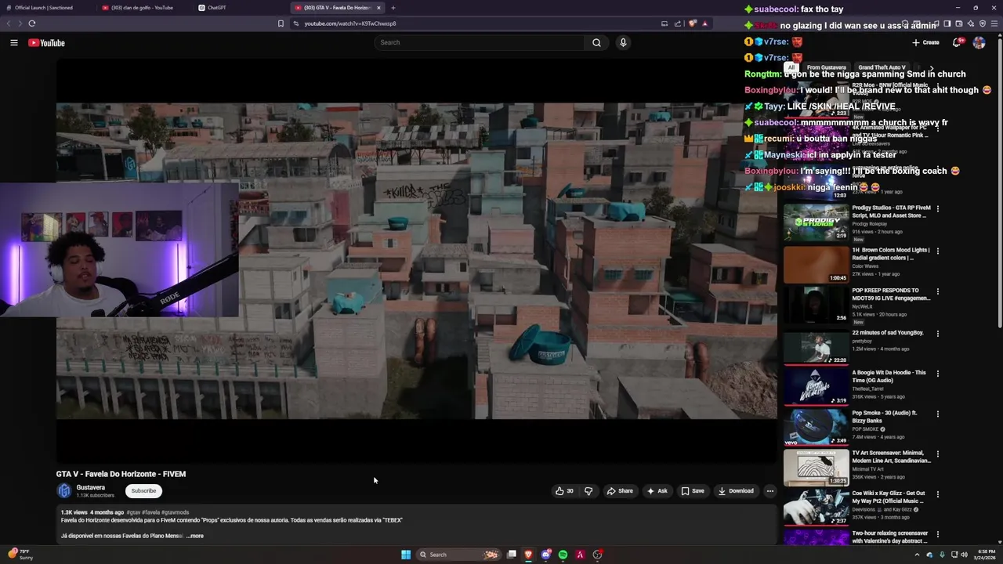Screen dimensions: 1003x564
Task: Click #gtav hashtag in description
Action: [133, 512]
